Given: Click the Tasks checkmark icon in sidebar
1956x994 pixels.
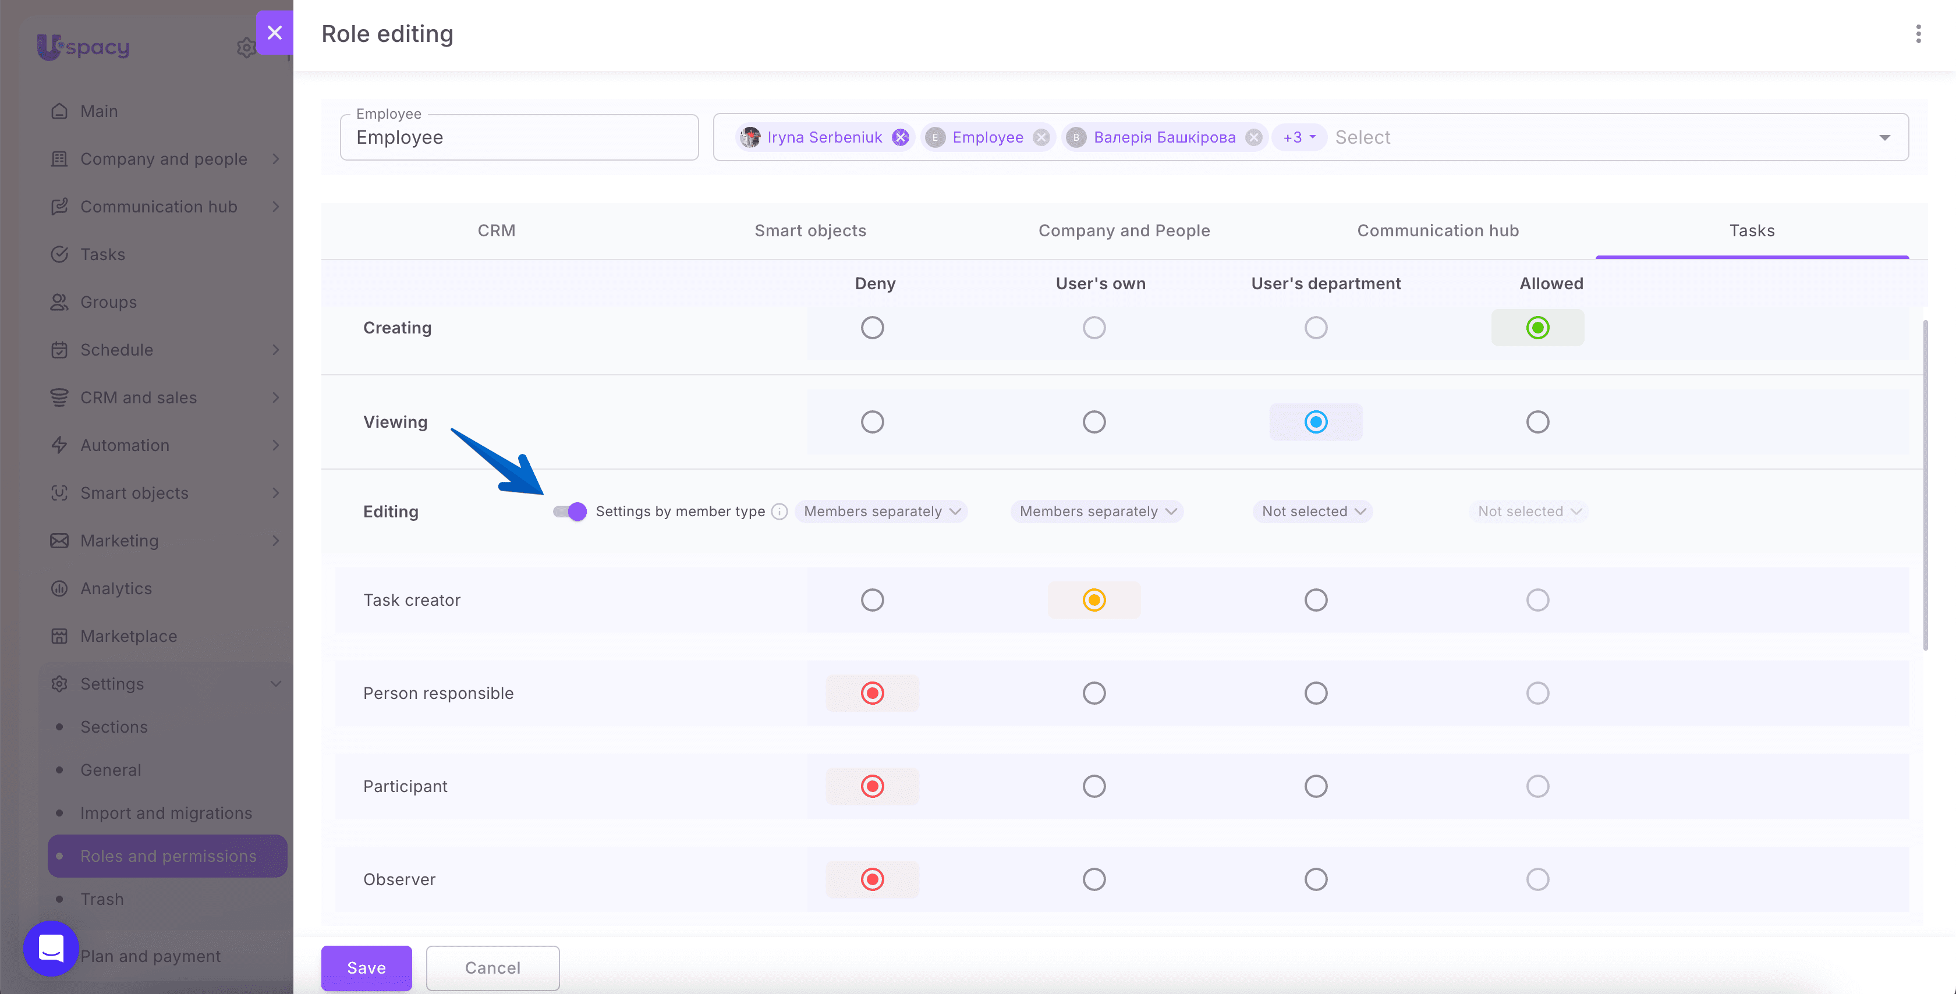Looking at the screenshot, I should click(x=59, y=254).
